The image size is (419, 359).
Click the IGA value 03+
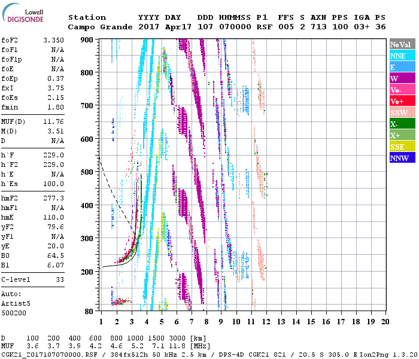(x=362, y=27)
